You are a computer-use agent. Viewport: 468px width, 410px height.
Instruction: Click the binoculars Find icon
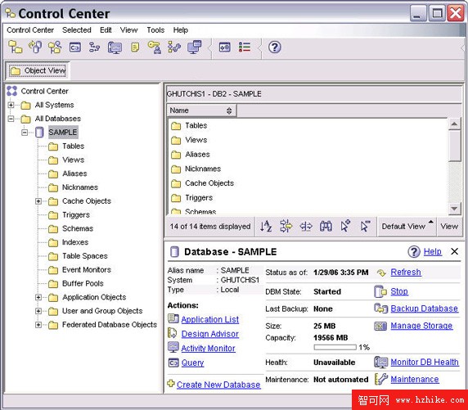[326, 227]
